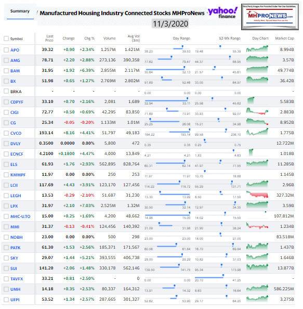303x309 pixels.
Task: Sort by Volume column header
Action: 110,38
